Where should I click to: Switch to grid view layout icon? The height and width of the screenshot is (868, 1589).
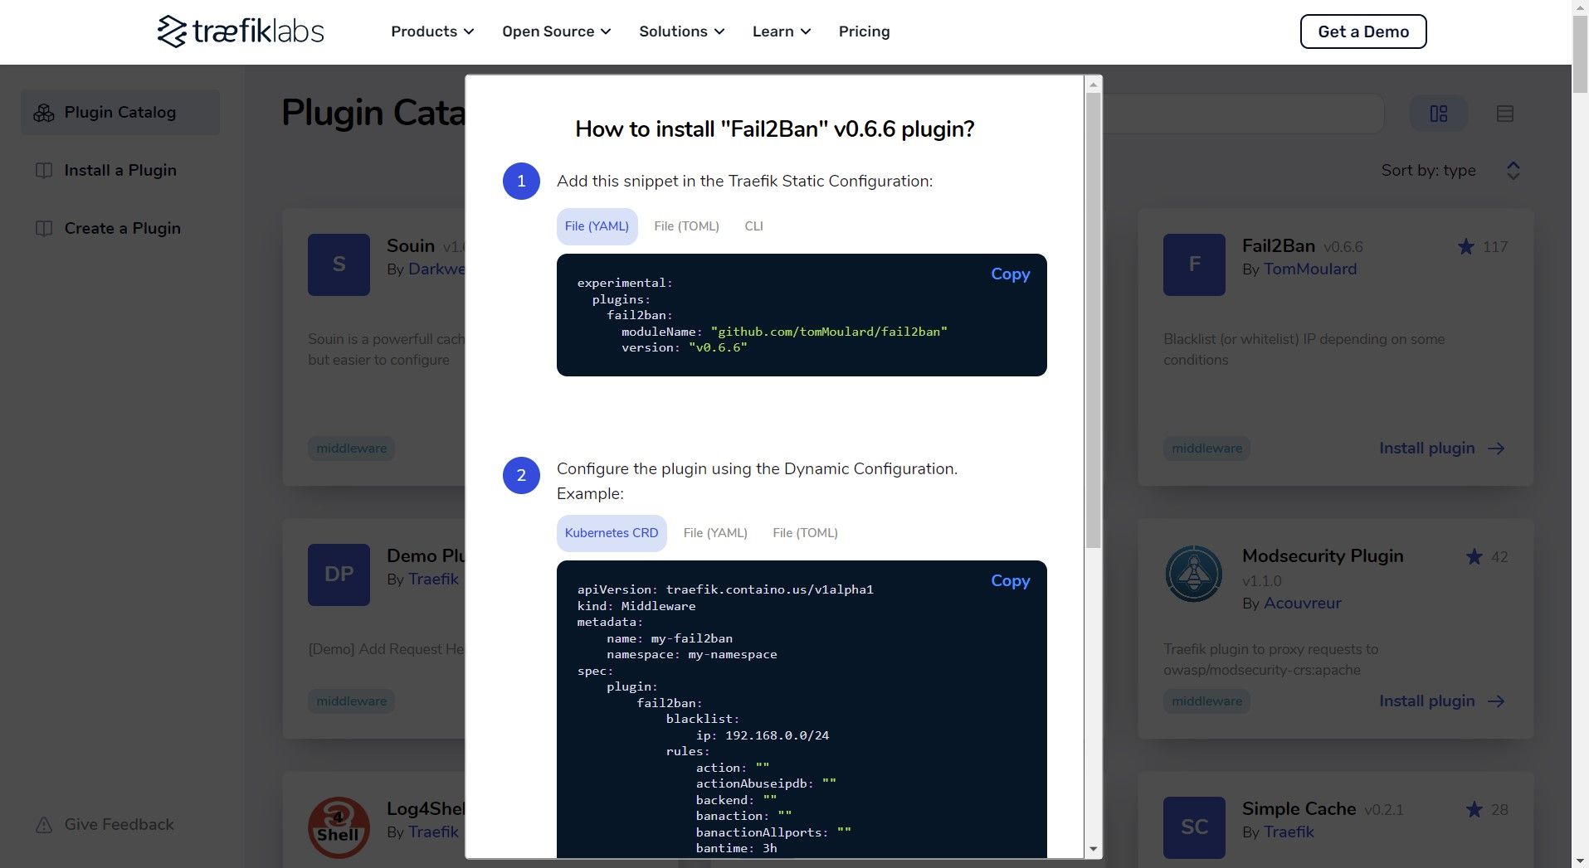(1439, 114)
